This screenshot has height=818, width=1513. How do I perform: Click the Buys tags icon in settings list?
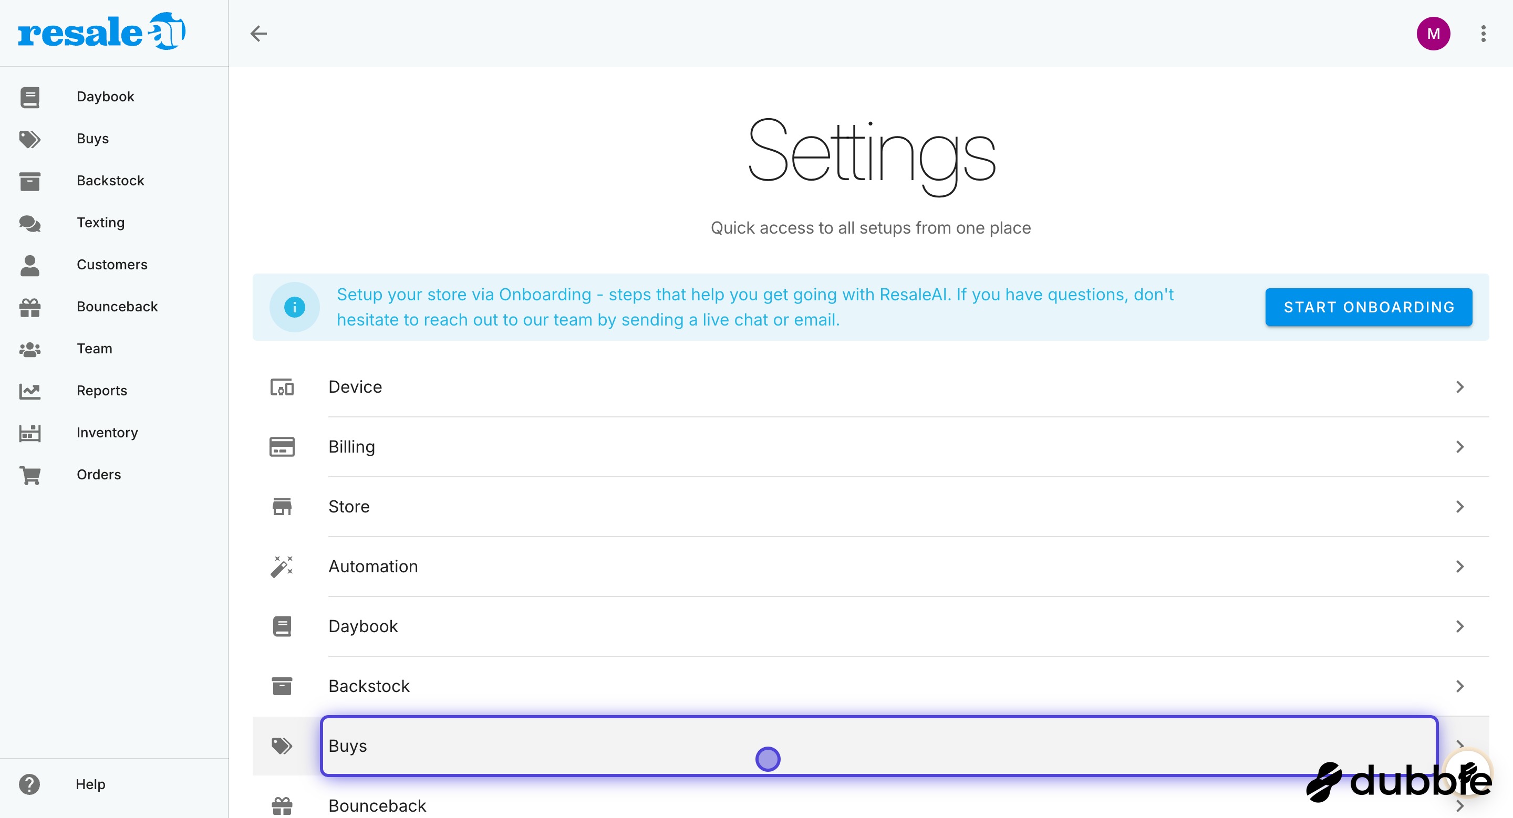point(282,747)
